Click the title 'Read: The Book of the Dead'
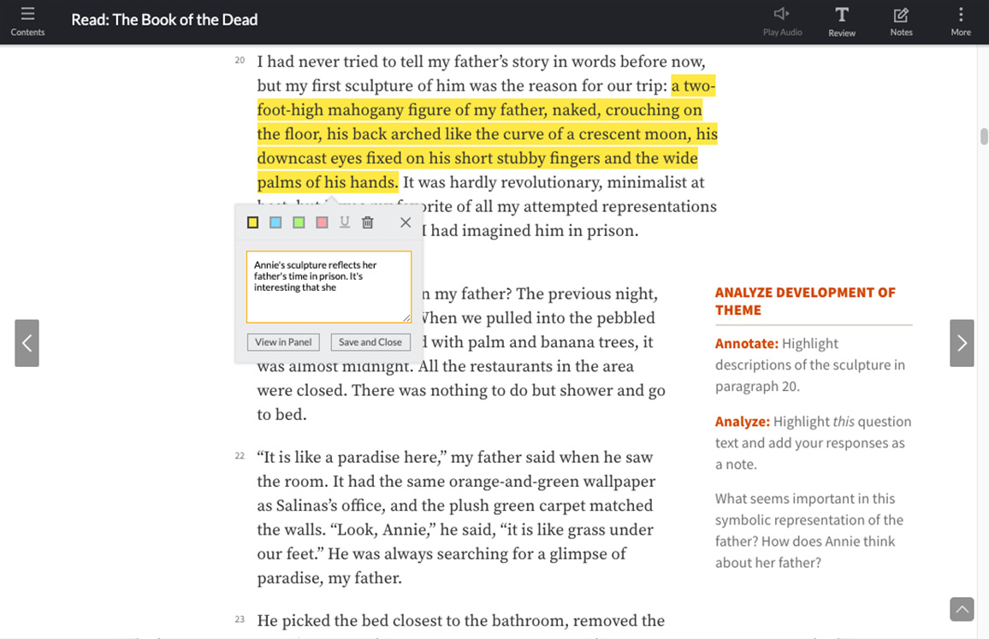 click(164, 20)
